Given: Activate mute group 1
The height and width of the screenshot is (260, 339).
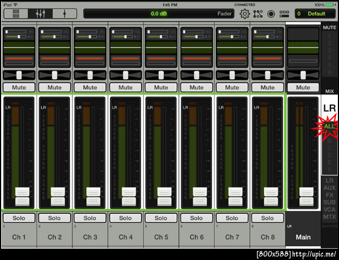Looking at the screenshot, I should [x=329, y=36].
